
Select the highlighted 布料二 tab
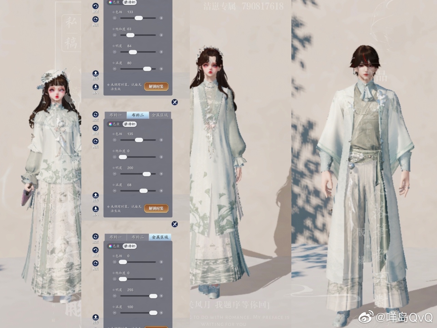pos(138,115)
